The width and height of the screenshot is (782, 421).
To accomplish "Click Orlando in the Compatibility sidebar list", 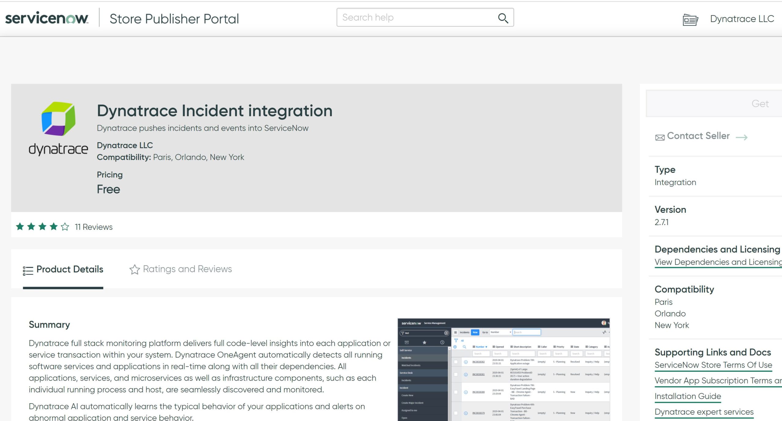I will pos(670,314).
